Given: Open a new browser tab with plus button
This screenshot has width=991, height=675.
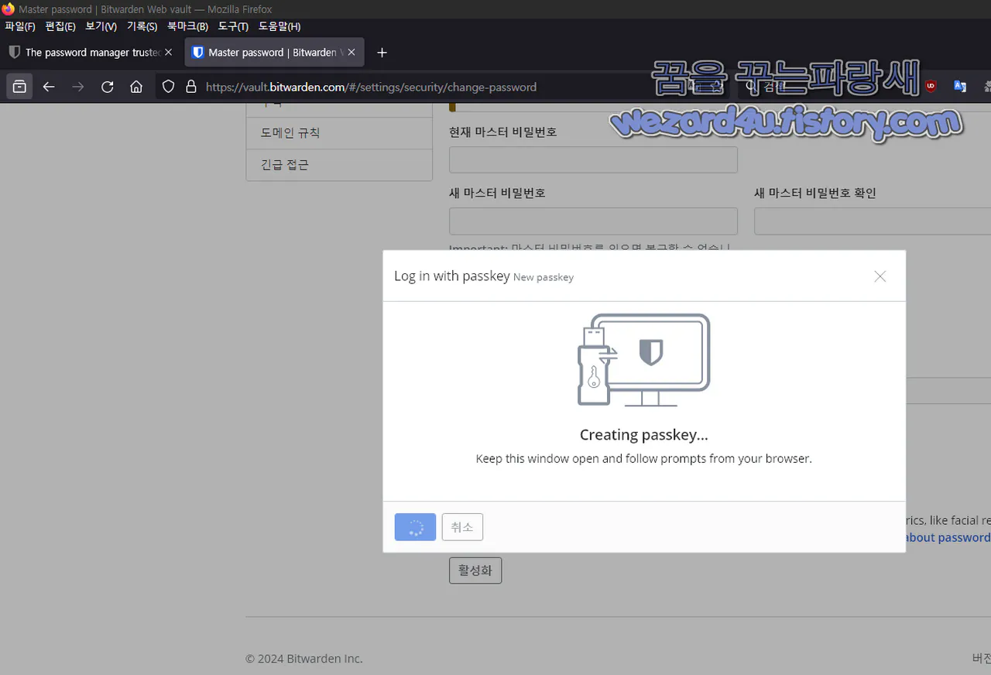Looking at the screenshot, I should [x=382, y=53].
